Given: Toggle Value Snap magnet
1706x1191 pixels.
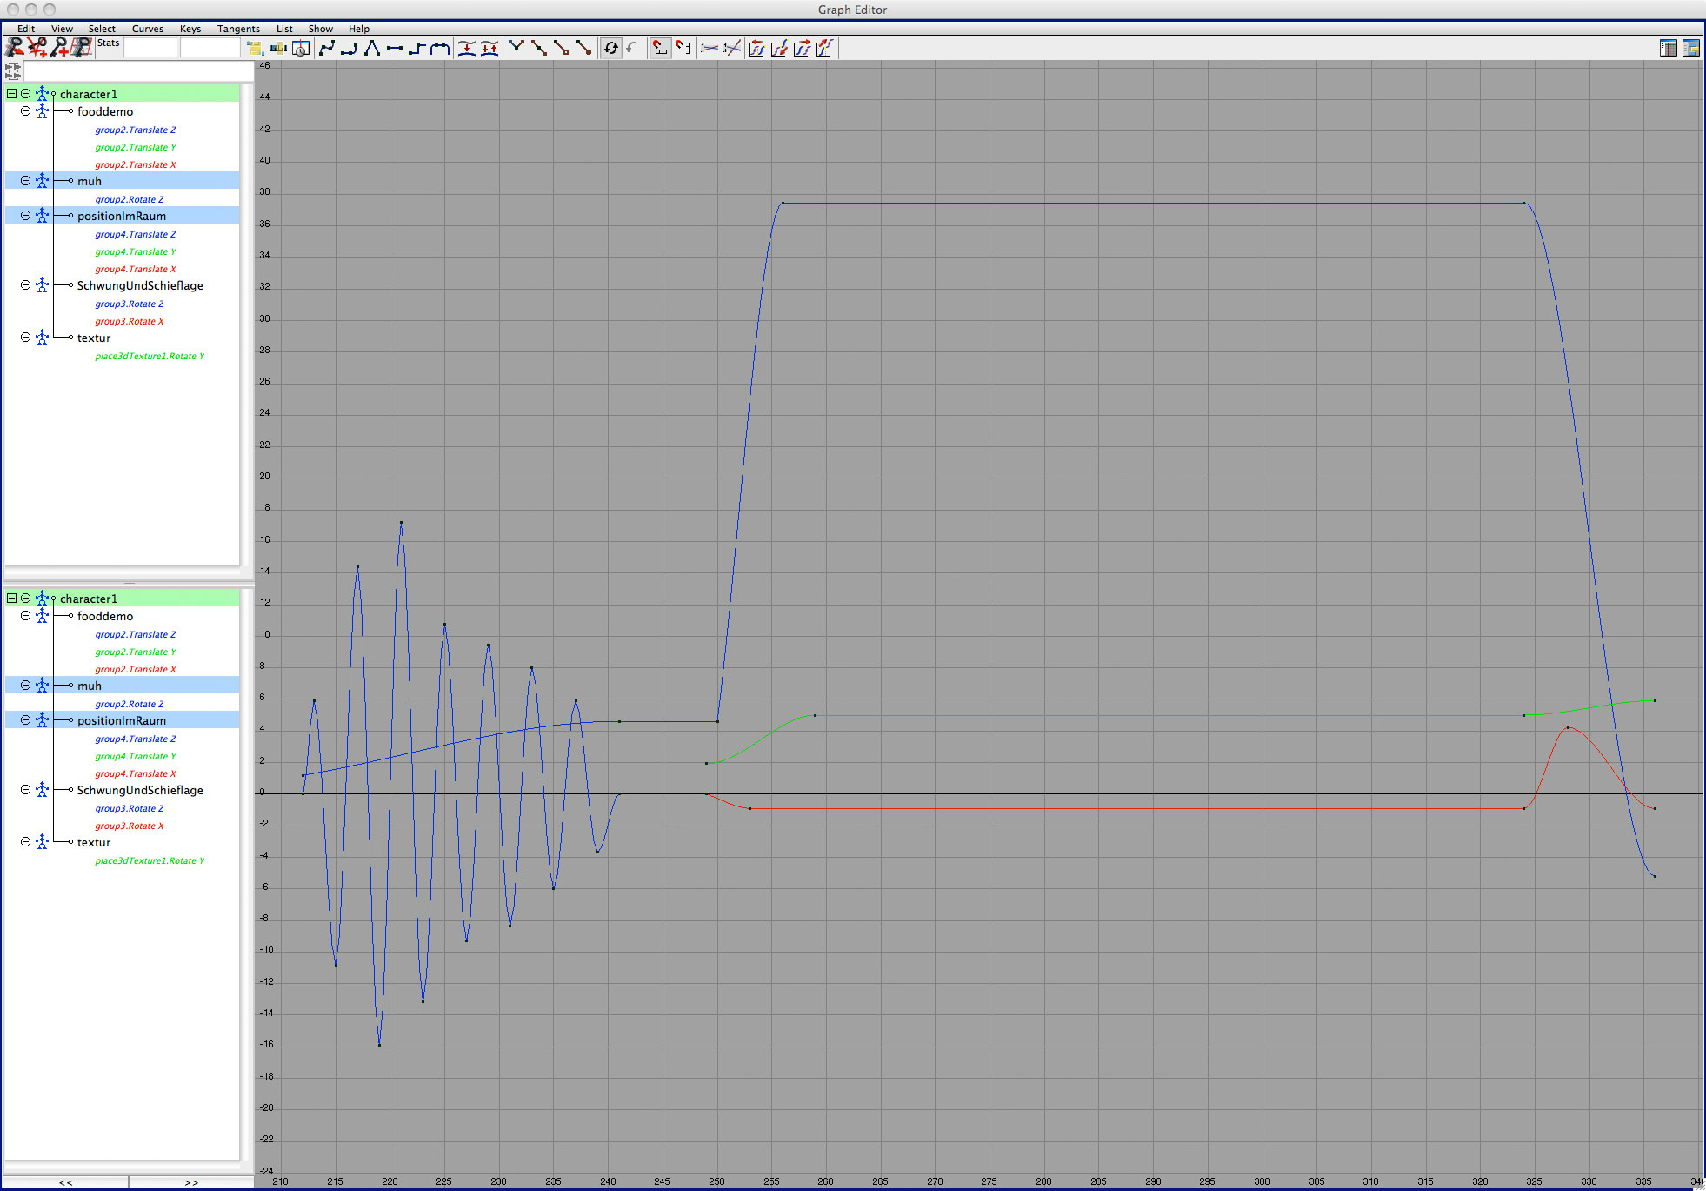Looking at the screenshot, I should (683, 49).
